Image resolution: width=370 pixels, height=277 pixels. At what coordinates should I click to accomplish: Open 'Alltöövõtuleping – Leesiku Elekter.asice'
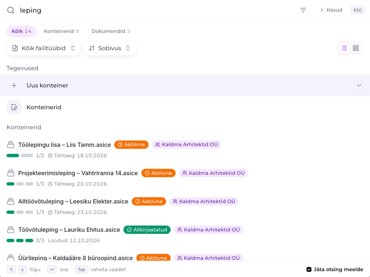(73, 201)
